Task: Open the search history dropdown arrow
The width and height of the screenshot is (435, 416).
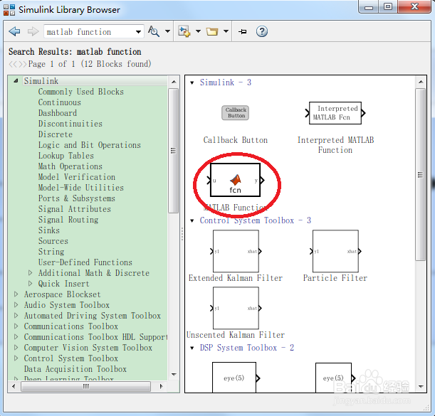Action: click(x=138, y=32)
